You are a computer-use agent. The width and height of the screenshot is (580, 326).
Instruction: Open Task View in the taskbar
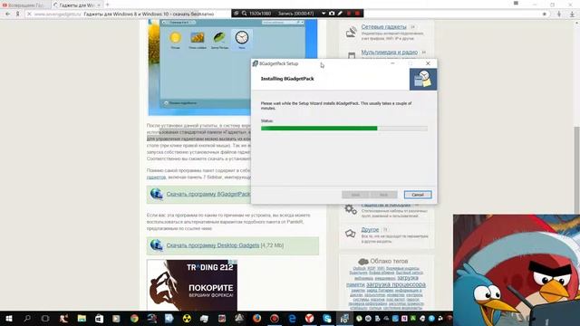click(45, 318)
